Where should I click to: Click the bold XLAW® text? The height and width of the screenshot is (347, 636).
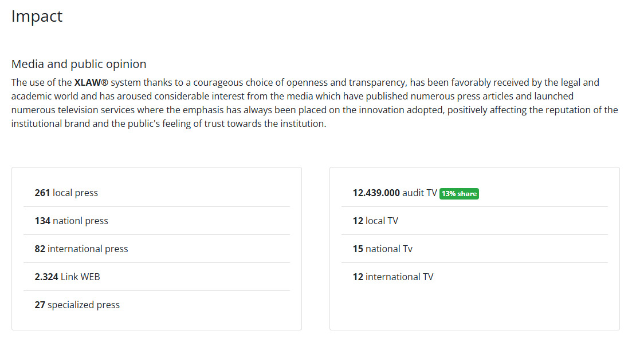[91, 82]
